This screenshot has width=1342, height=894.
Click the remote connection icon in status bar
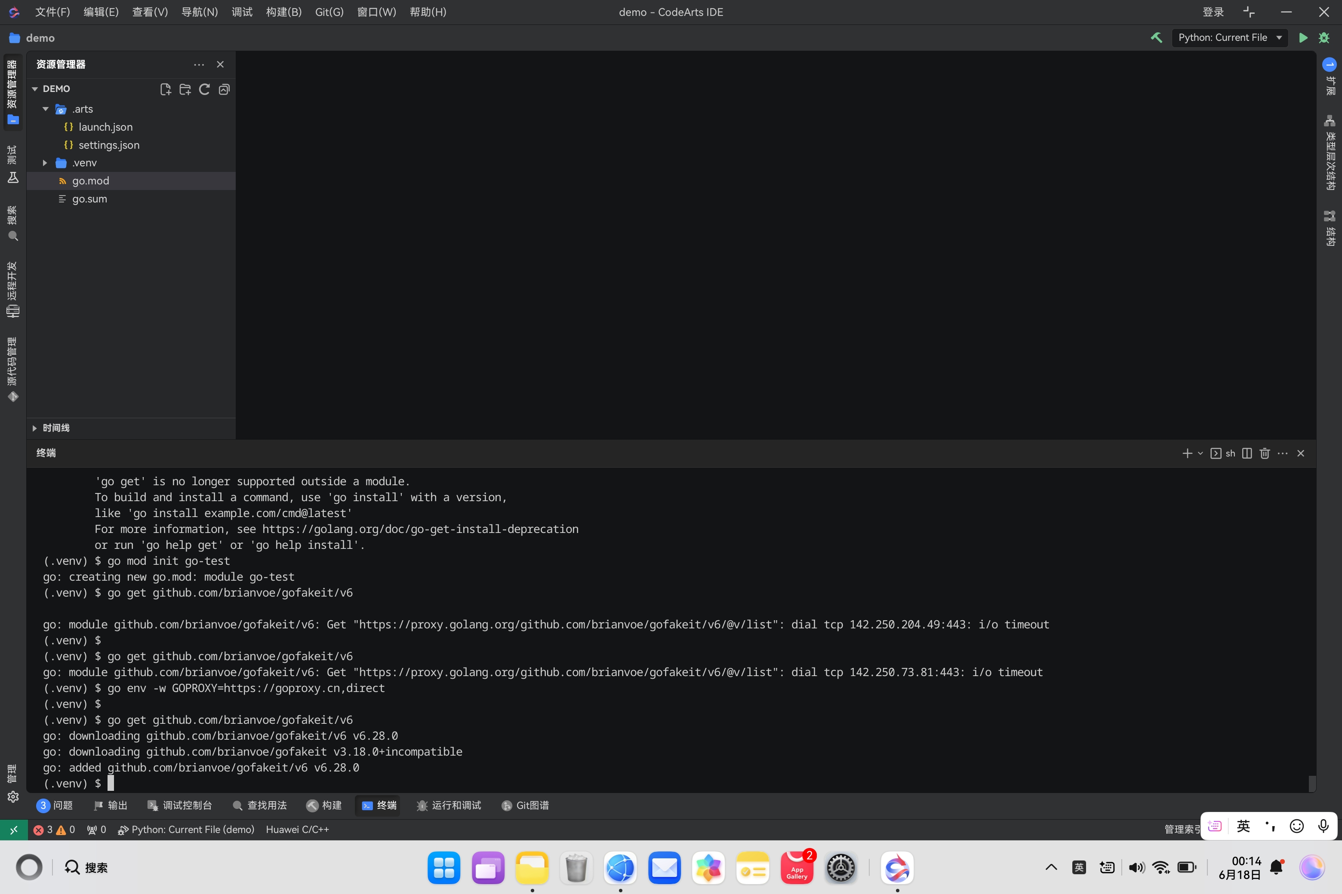pos(13,830)
